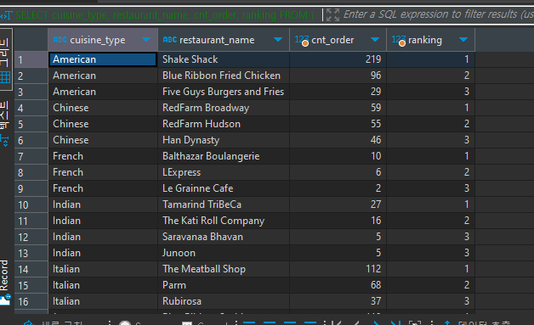
Task: Click The Meatball Shop cell
Action: tap(224, 269)
